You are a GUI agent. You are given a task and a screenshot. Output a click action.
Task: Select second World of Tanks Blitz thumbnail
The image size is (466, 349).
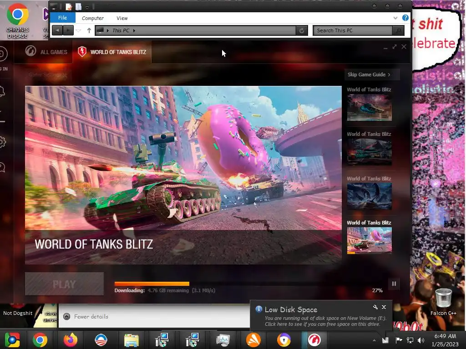click(x=369, y=152)
